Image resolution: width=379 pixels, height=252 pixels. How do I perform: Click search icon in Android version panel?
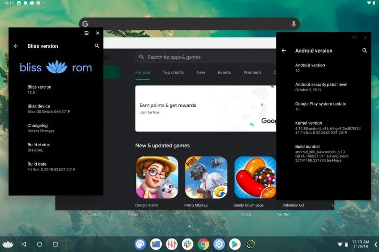(x=365, y=50)
